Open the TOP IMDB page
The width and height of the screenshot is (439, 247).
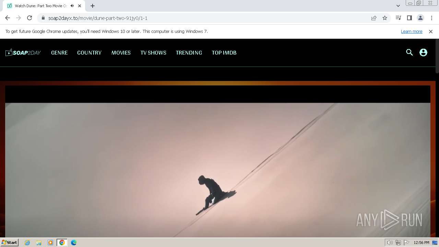click(x=224, y=52)
